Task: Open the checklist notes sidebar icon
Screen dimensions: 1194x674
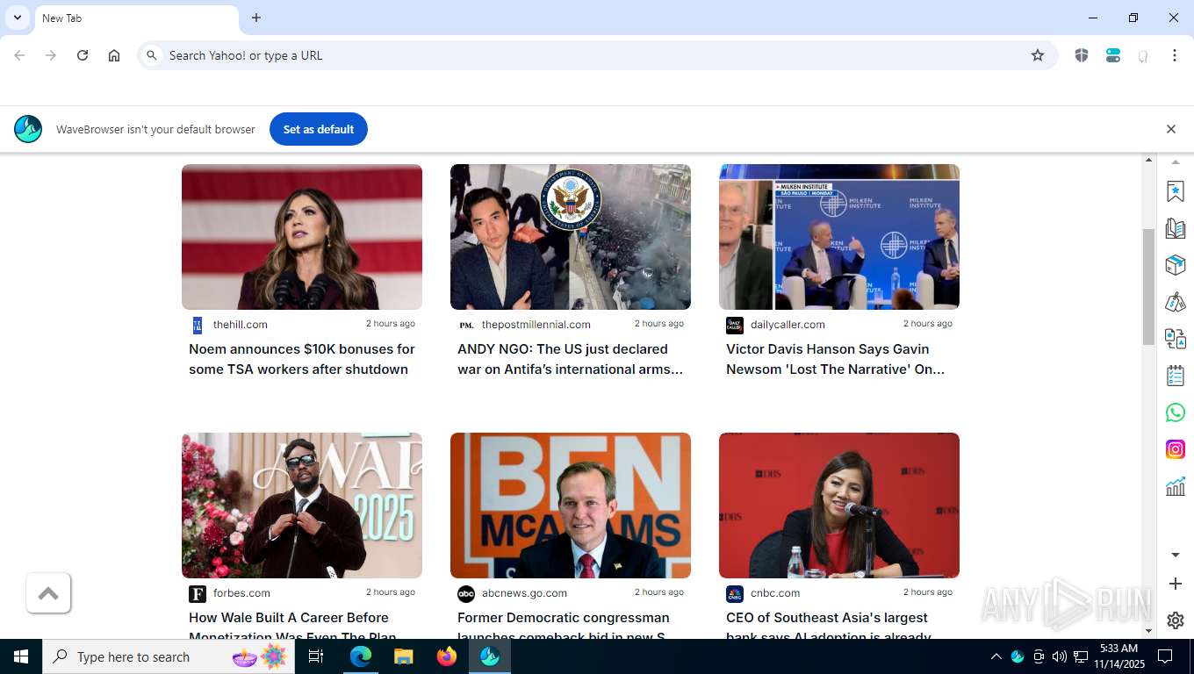Action: 1175,376
